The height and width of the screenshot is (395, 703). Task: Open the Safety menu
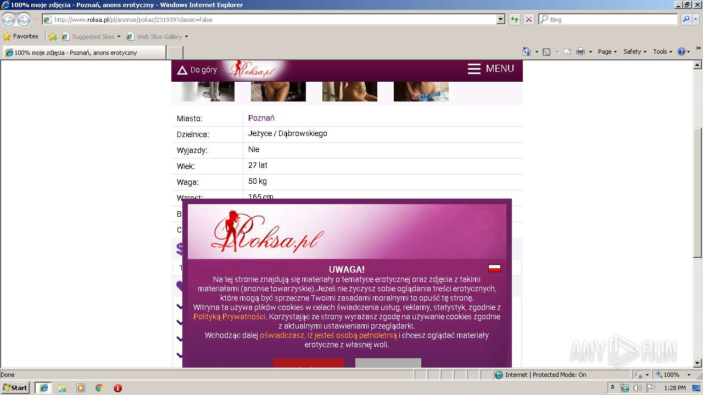click(635, 52)
